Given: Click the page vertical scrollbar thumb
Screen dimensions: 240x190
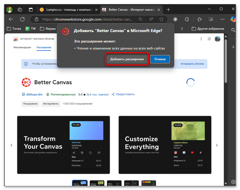Looking at the screenshot, I should pyautogui.click(x=226, y=61).
